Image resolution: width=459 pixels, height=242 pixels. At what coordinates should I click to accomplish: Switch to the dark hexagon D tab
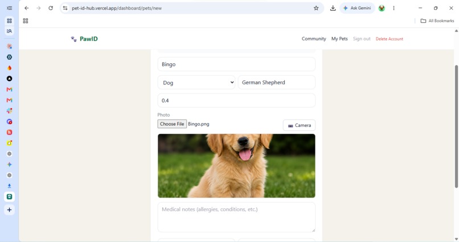pos(9,57)
